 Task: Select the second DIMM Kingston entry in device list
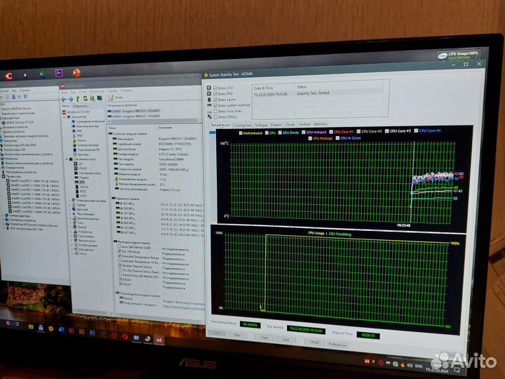(135, 116)
